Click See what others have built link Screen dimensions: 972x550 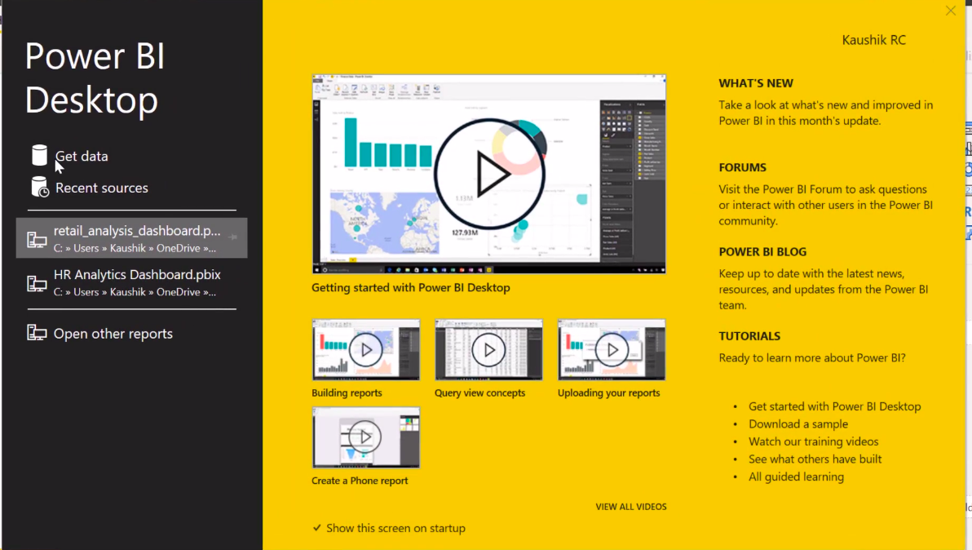click(x=815, y=459)
